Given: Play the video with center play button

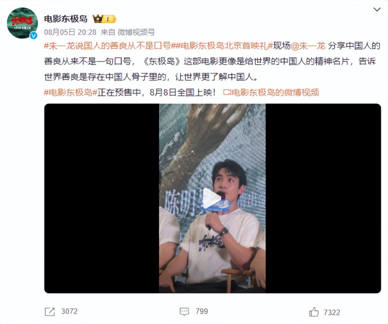Looking at the screenshot, I should coord(212,198).
